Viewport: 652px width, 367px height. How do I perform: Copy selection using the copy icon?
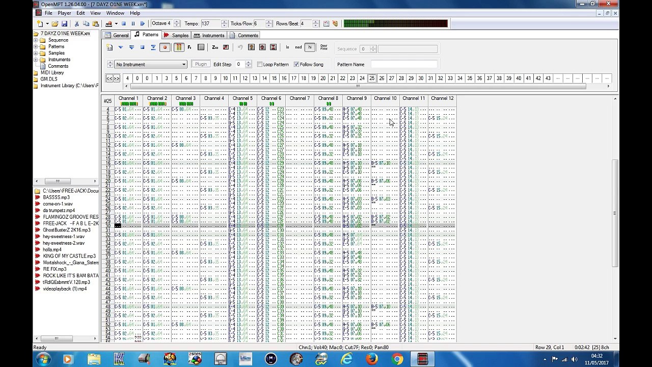(x=86, y=23)
